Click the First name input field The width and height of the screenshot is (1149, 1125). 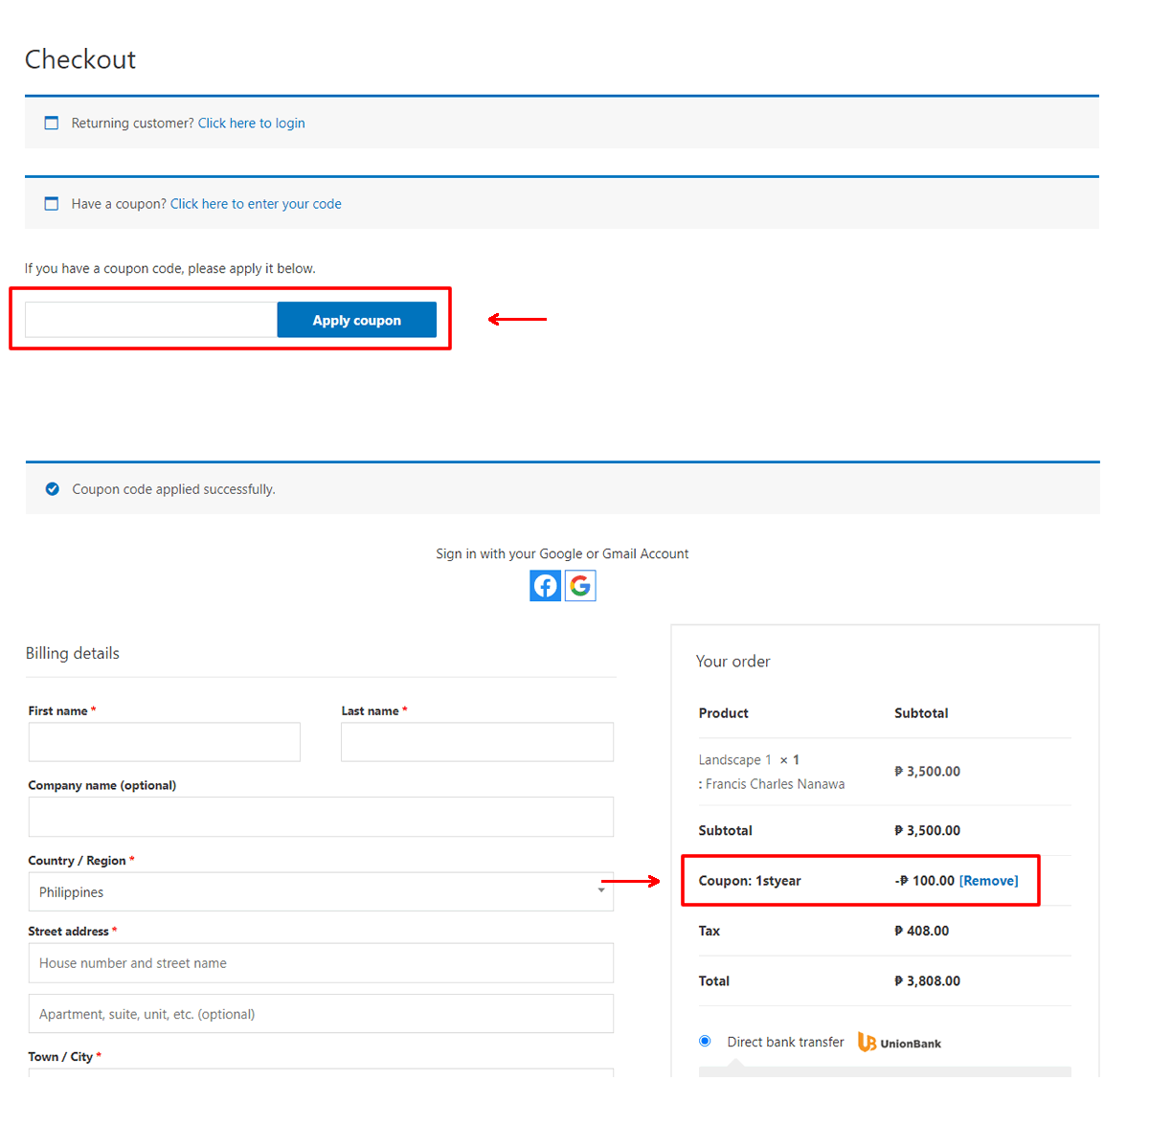[164, 742]
